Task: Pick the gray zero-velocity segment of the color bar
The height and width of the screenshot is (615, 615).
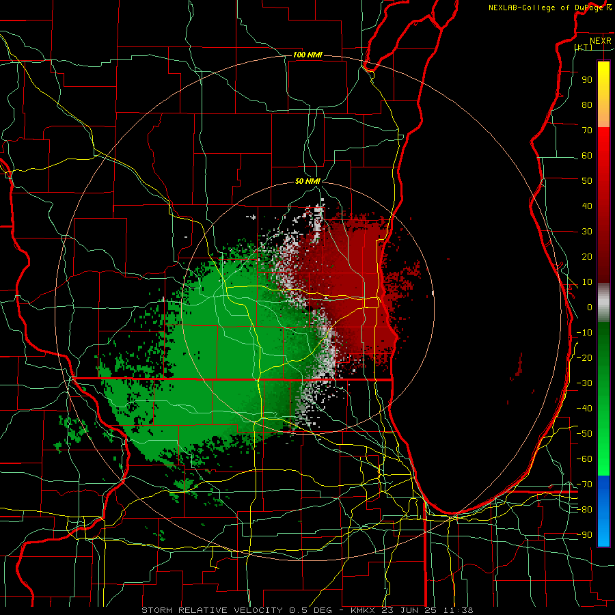Action: (603, 302)
